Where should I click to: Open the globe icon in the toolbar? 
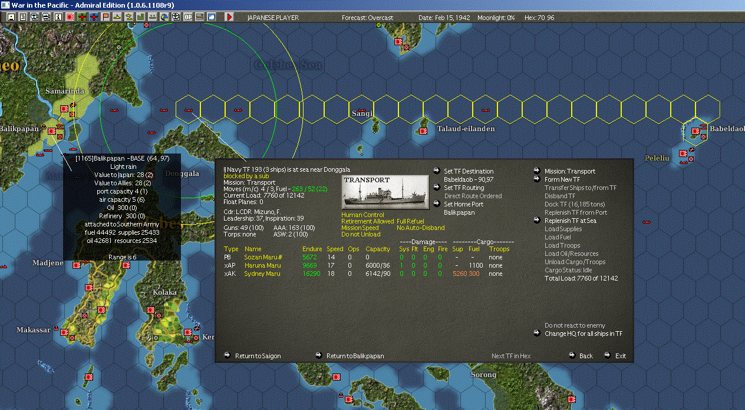pyautogui.click(x=164, y=17)
